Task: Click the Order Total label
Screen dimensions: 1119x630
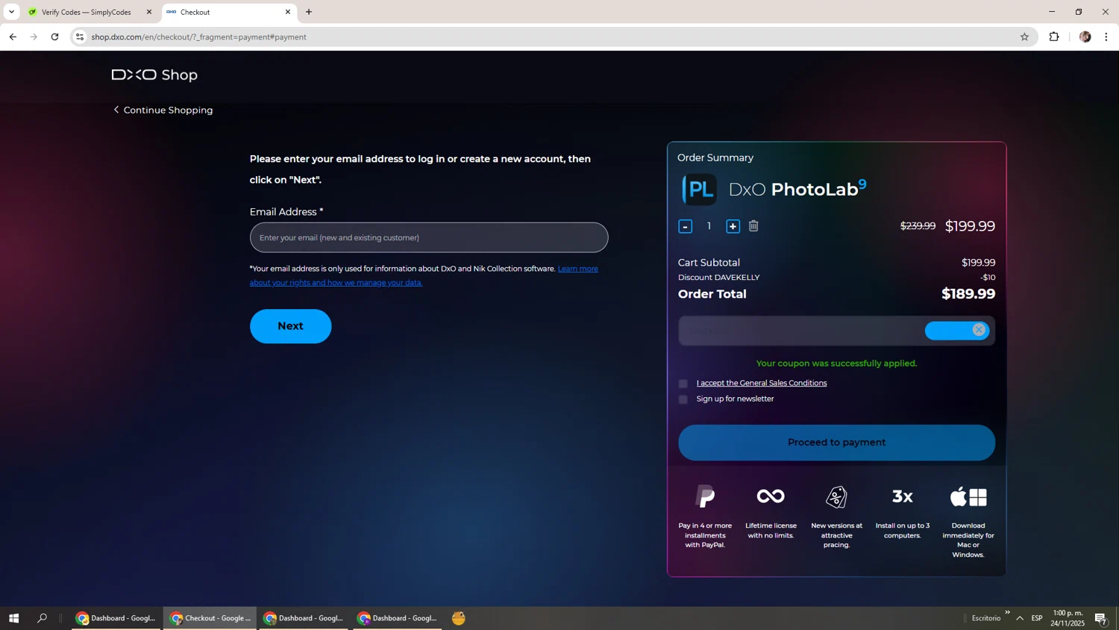Action: point(712,294)
